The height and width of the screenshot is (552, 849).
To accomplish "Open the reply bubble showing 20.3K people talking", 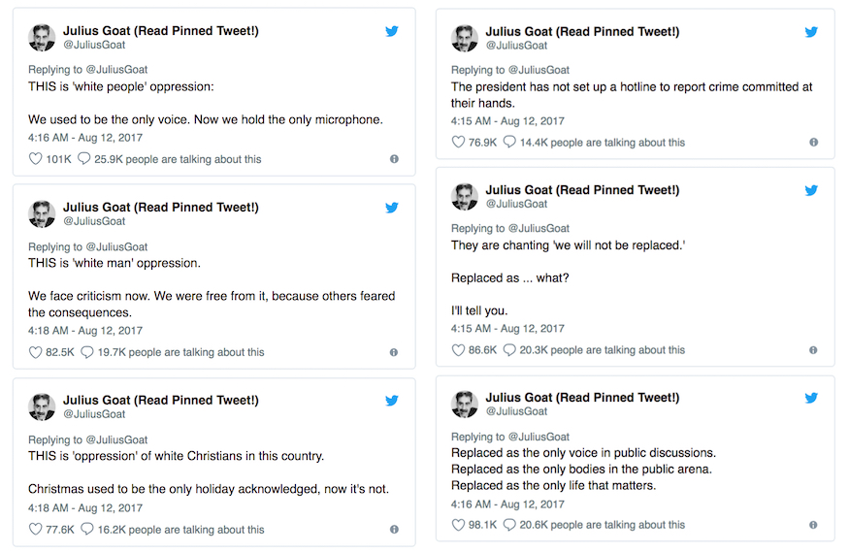I will (x=509, y=350).
